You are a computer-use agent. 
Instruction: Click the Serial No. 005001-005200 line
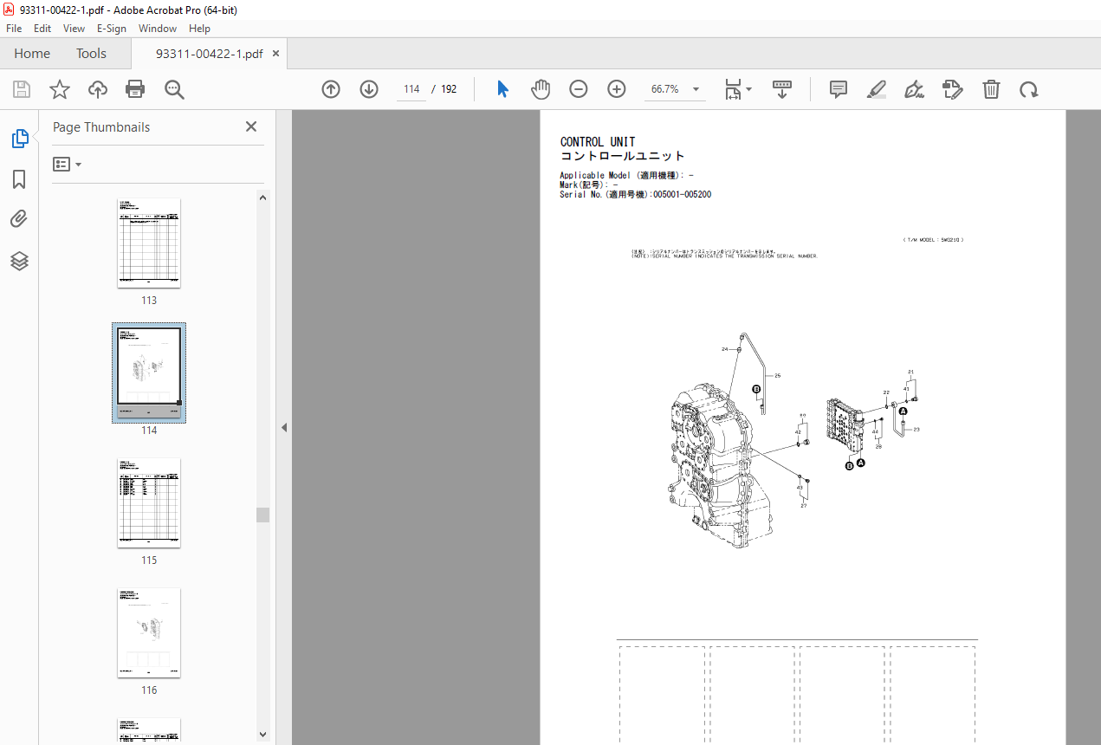coord(635,195)
